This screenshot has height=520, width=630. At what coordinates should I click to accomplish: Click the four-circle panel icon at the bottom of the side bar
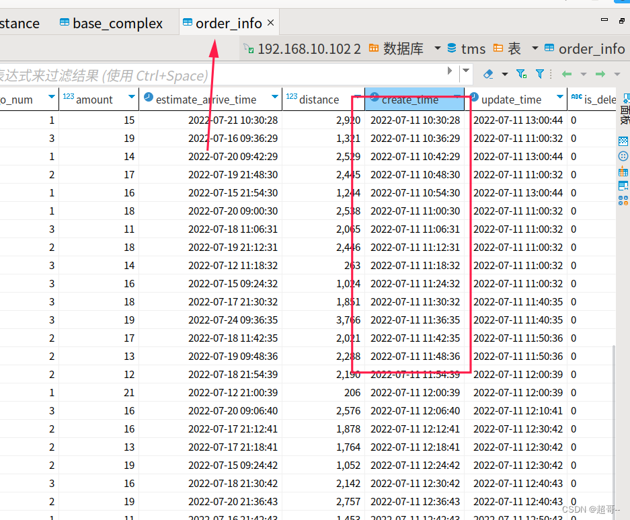tap(623, 200)
